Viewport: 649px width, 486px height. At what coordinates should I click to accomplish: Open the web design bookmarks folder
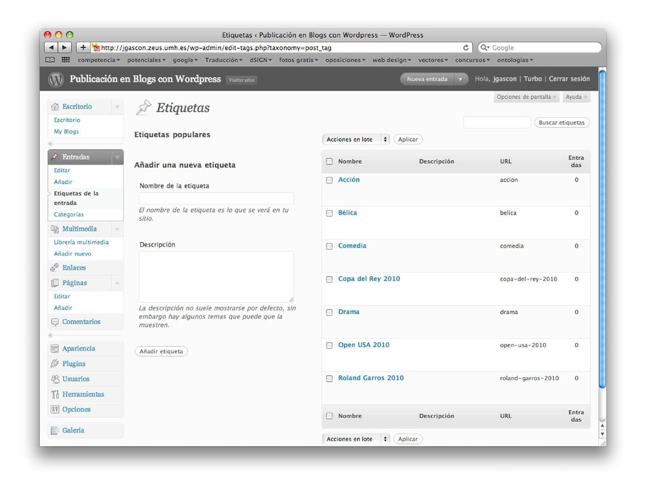click(392, 60)
